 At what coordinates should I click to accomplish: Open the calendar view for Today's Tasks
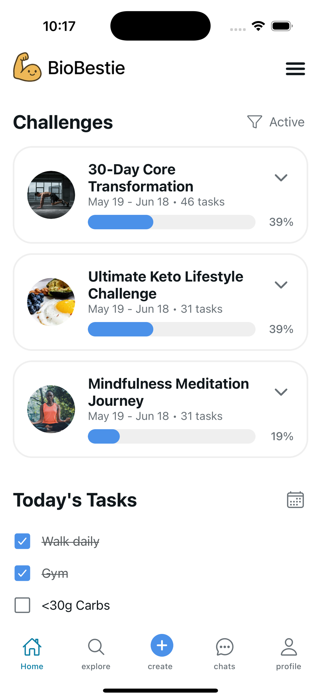point(295,500)
